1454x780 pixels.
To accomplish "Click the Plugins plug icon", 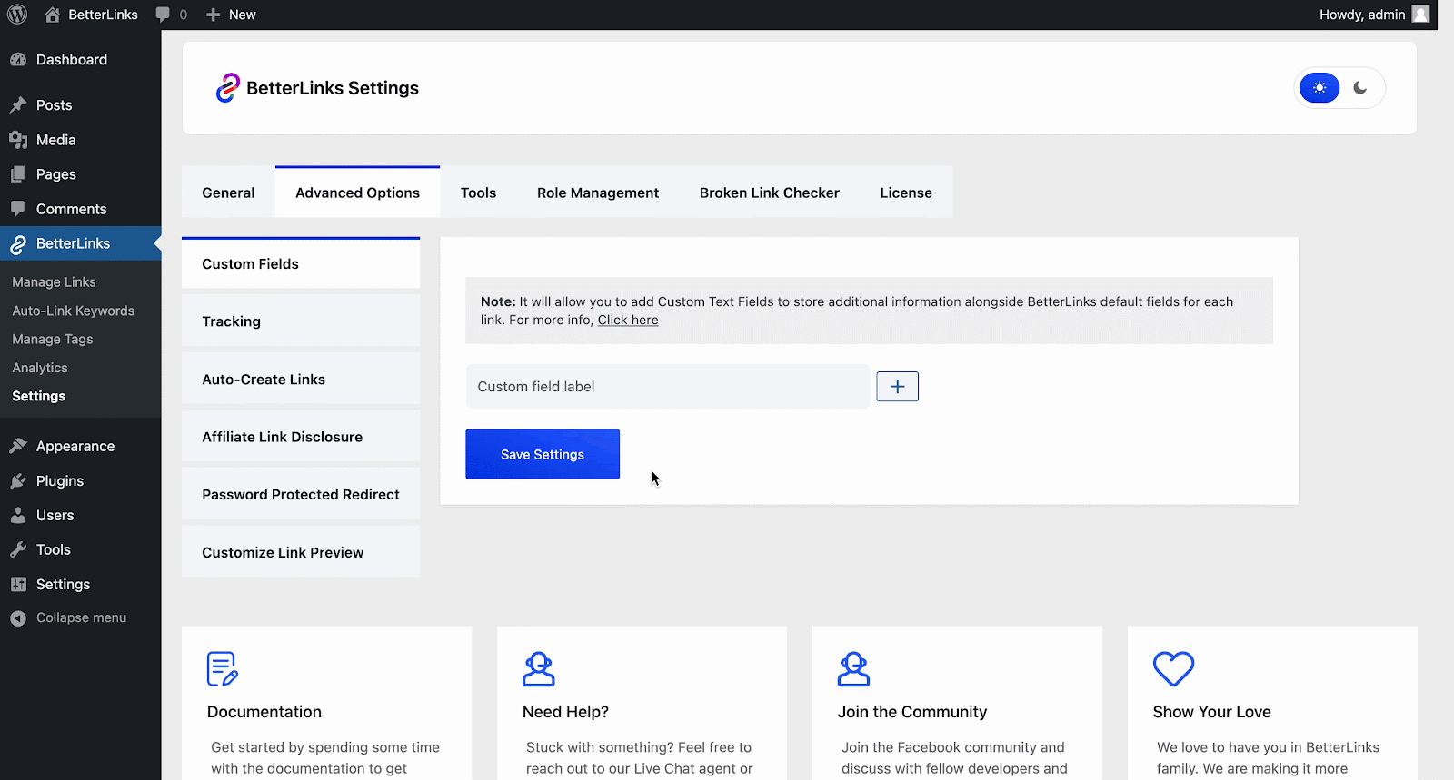I will (x=18, y=480).
